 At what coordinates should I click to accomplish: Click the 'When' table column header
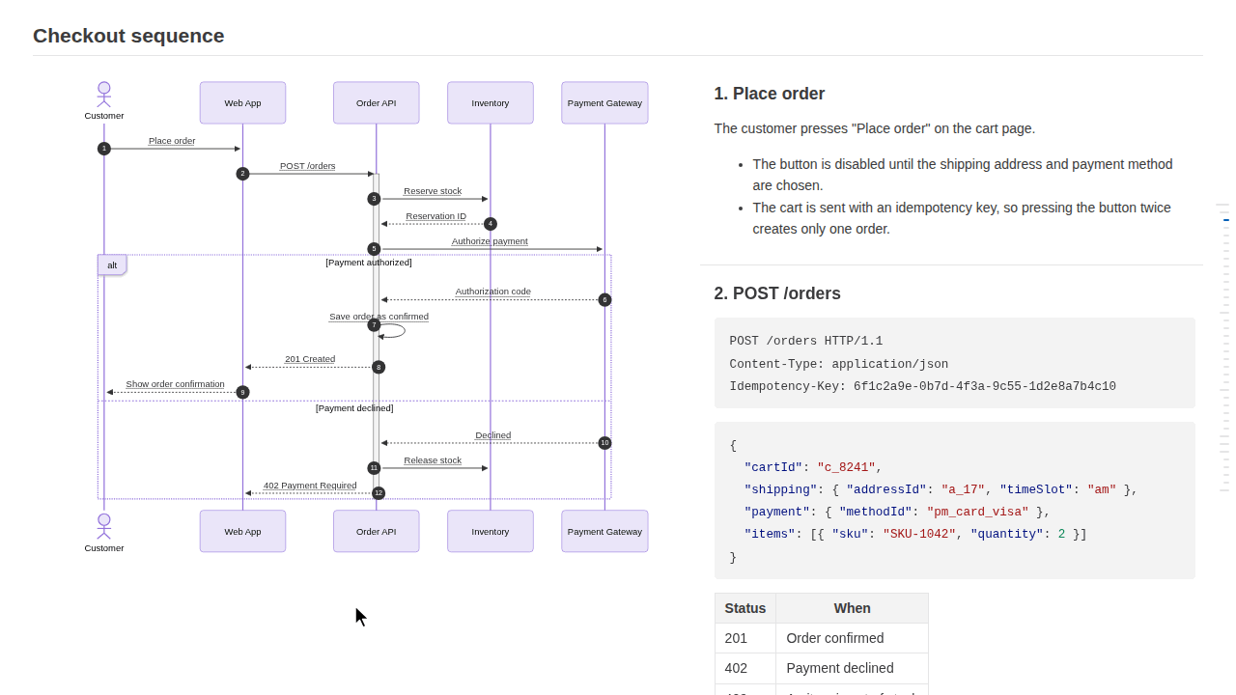pos(853,608)
